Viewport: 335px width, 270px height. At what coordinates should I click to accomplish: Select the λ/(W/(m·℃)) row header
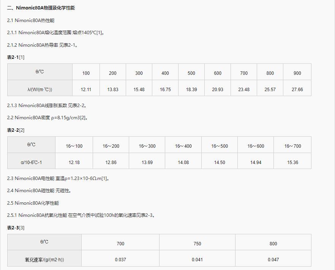point(40,89)
